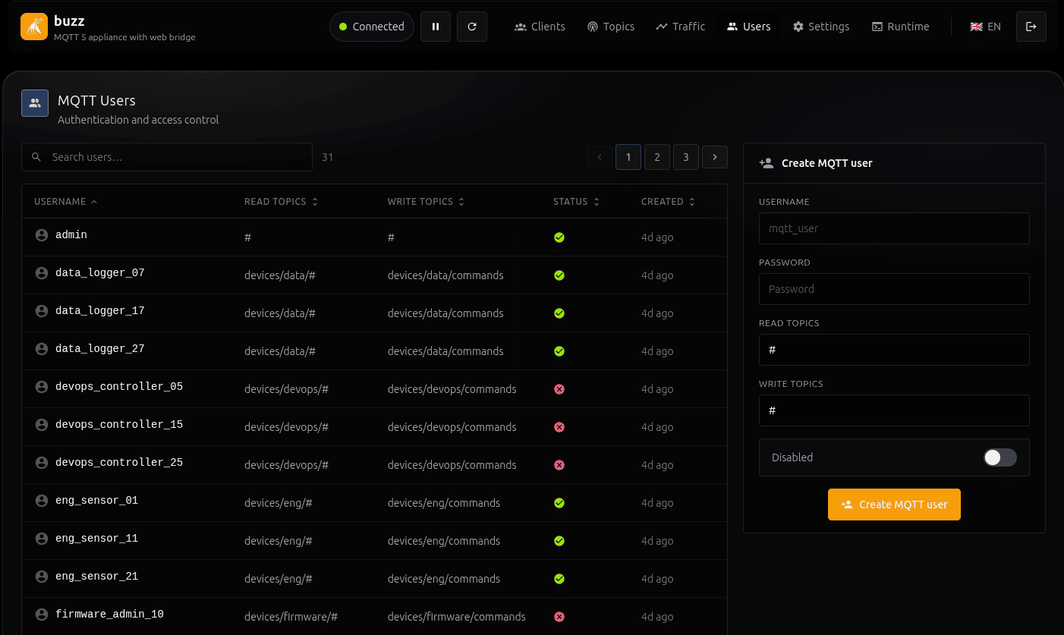Go to the next page arrow
Viewport: 1064px width, 635px height.
point(715,157)
